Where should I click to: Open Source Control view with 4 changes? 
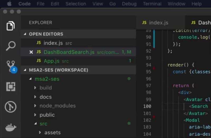pos(12,67)
